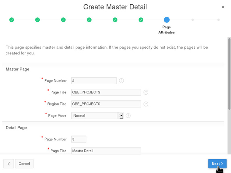Click the detail Page Title field
This screenshot has width=231, height=173.
point(106,151)
